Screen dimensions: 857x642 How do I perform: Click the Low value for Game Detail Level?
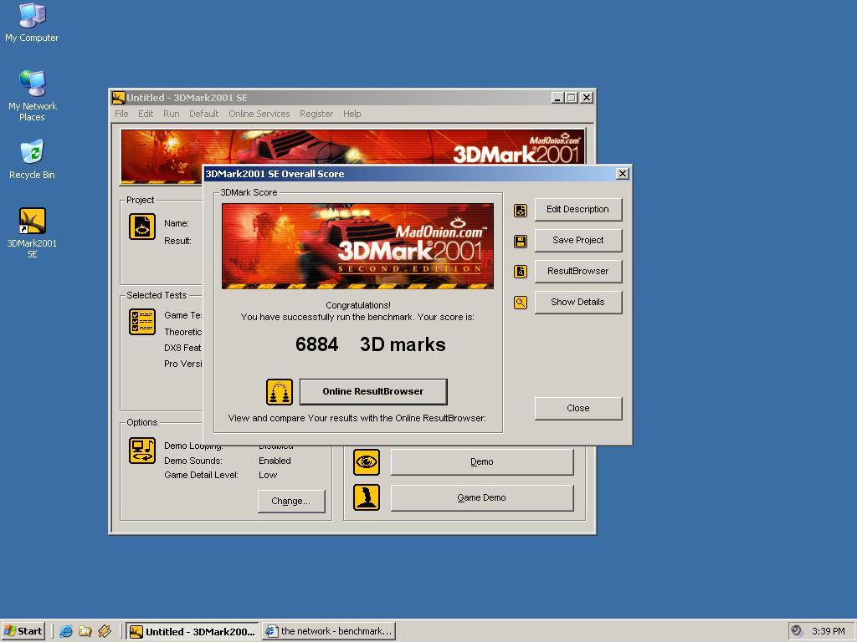point(268,475)
